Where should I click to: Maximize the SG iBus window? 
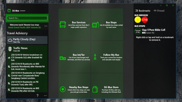pos(167,5)
